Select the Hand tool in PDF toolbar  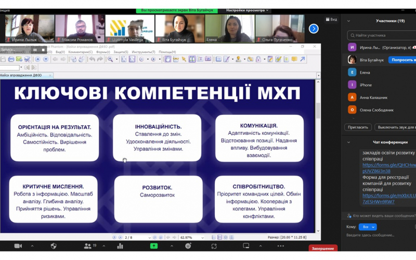pyautogui.click(x=167, y=59)
